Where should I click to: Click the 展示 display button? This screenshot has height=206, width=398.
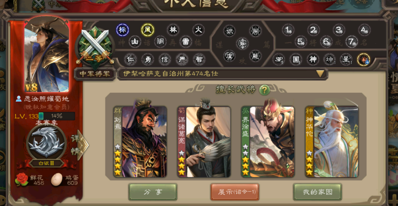[235, 192]
